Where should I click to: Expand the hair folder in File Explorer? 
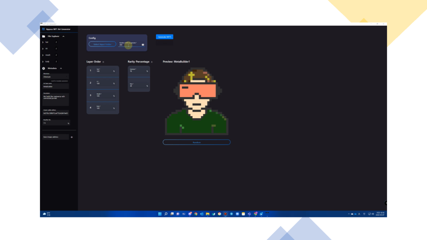pos(43,42)
